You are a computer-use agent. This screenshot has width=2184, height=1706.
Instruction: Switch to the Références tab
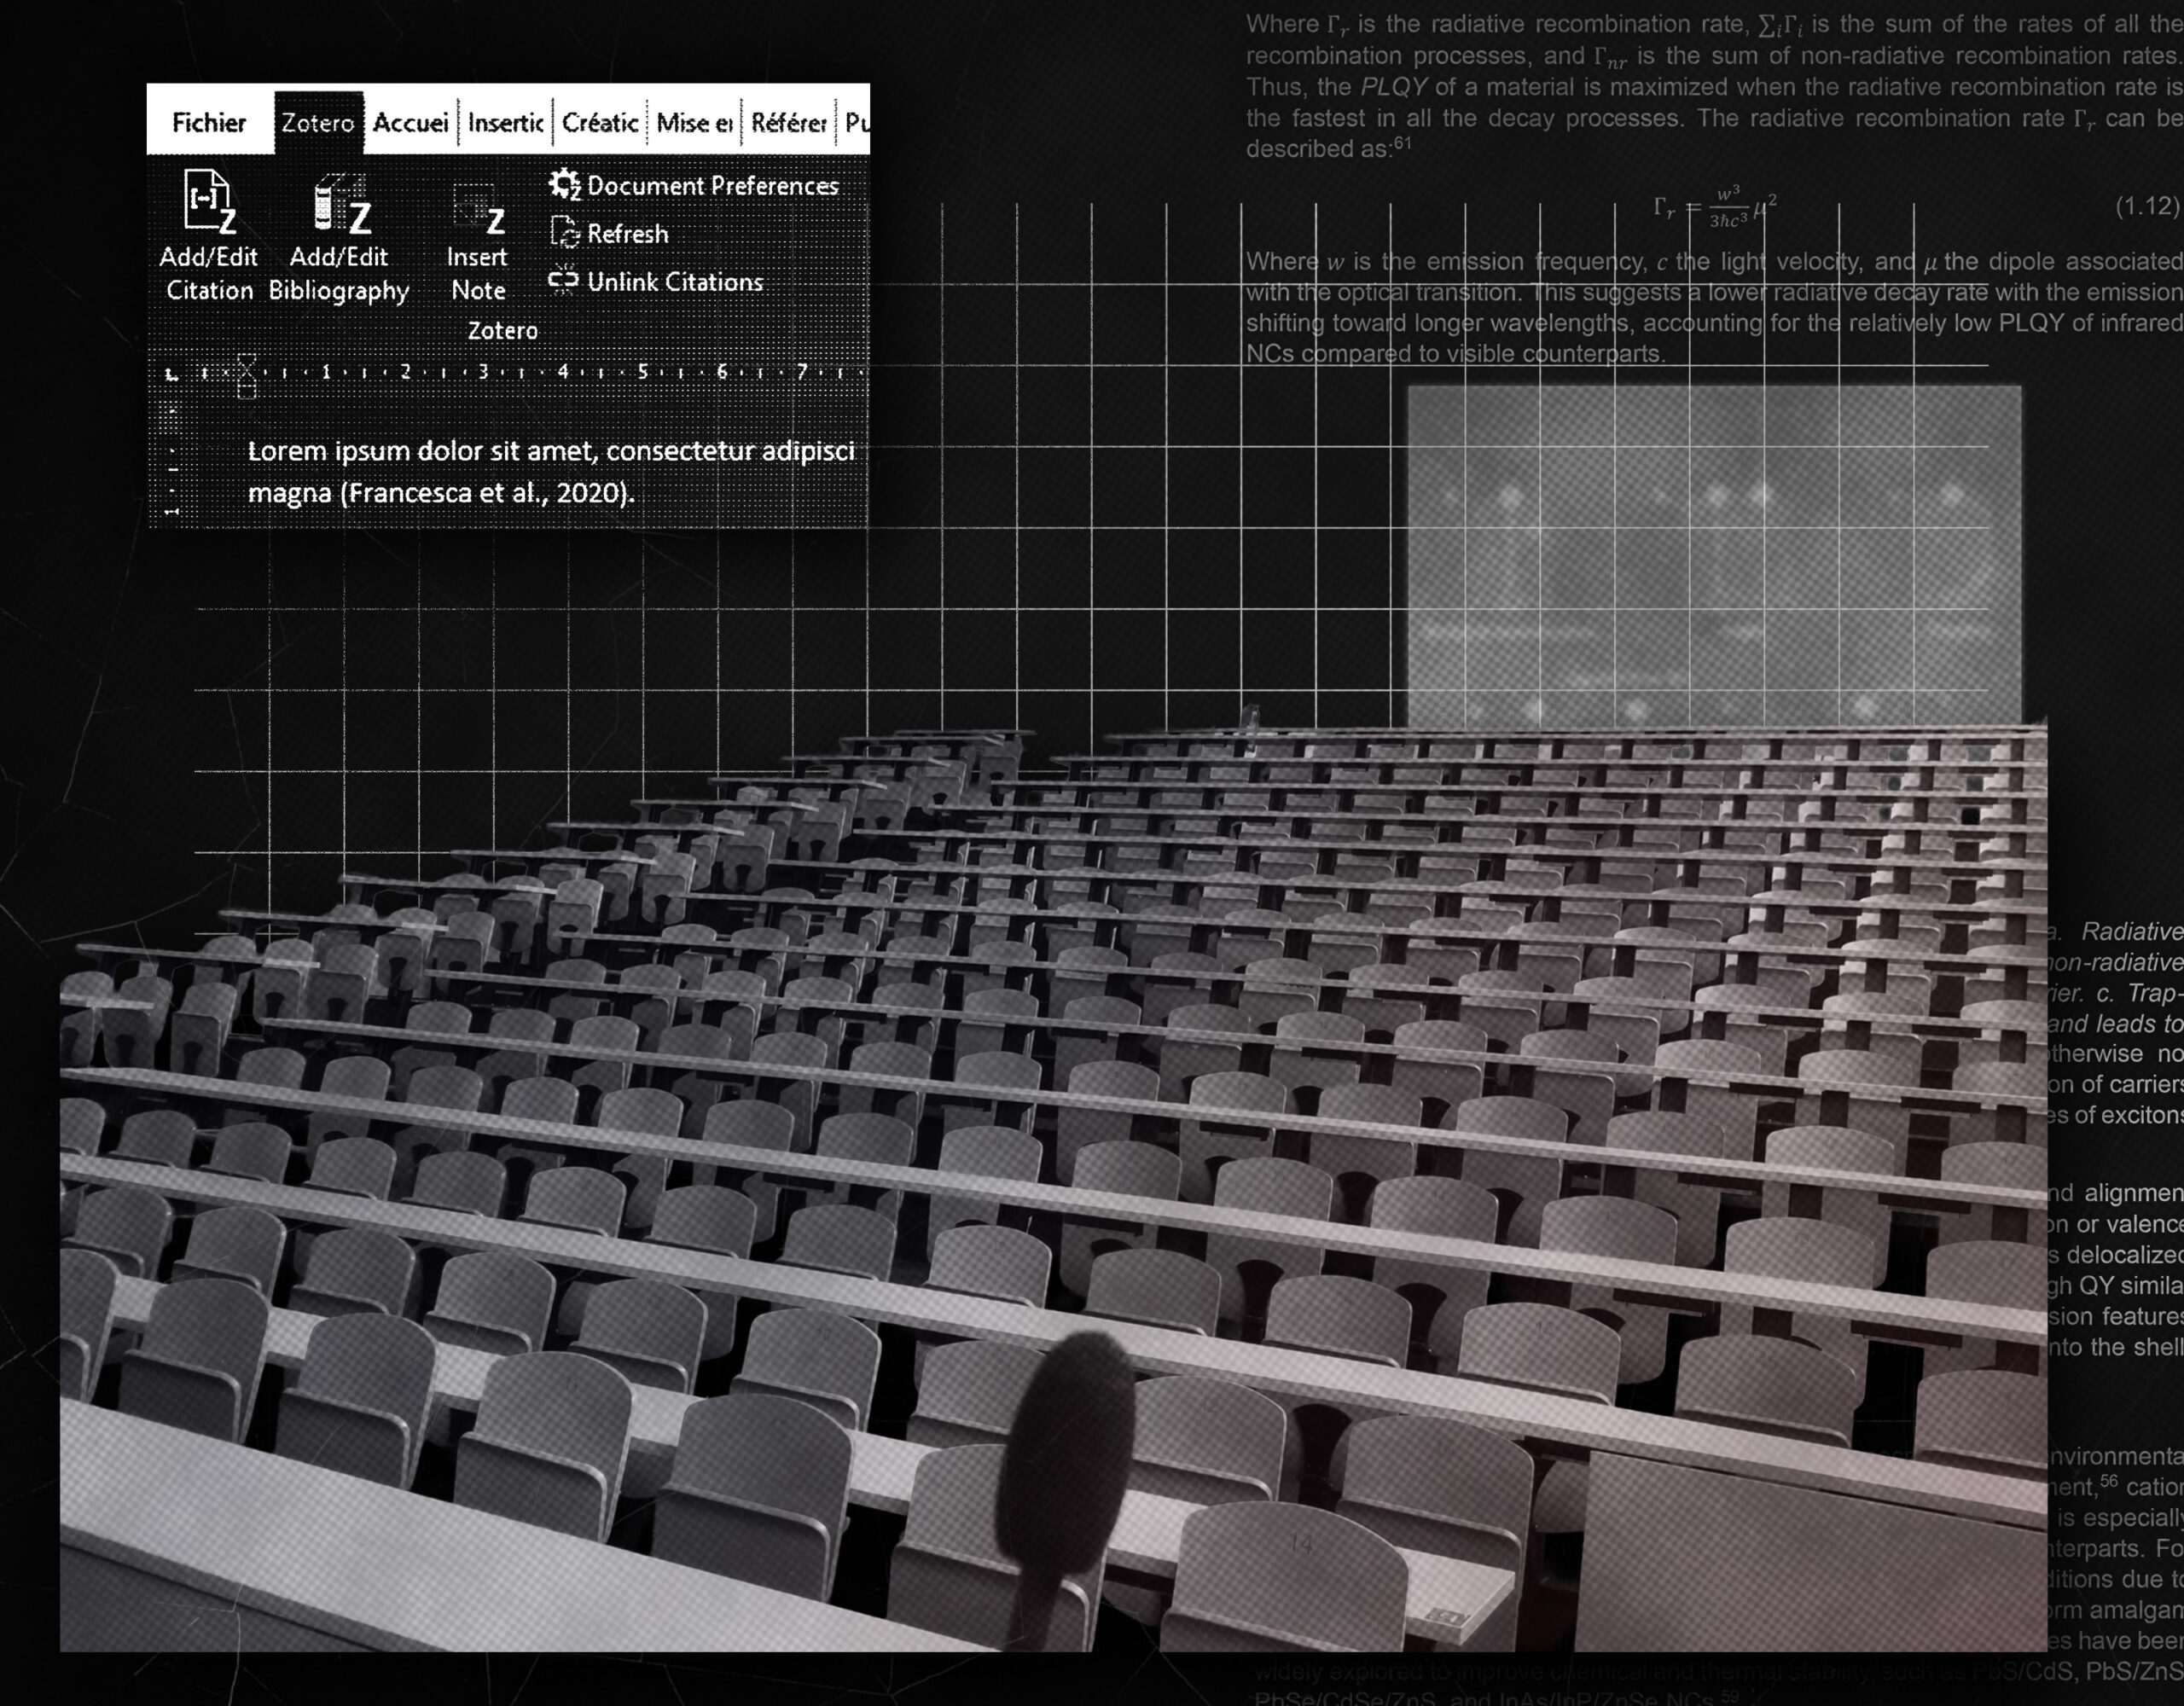coord(788,123)
